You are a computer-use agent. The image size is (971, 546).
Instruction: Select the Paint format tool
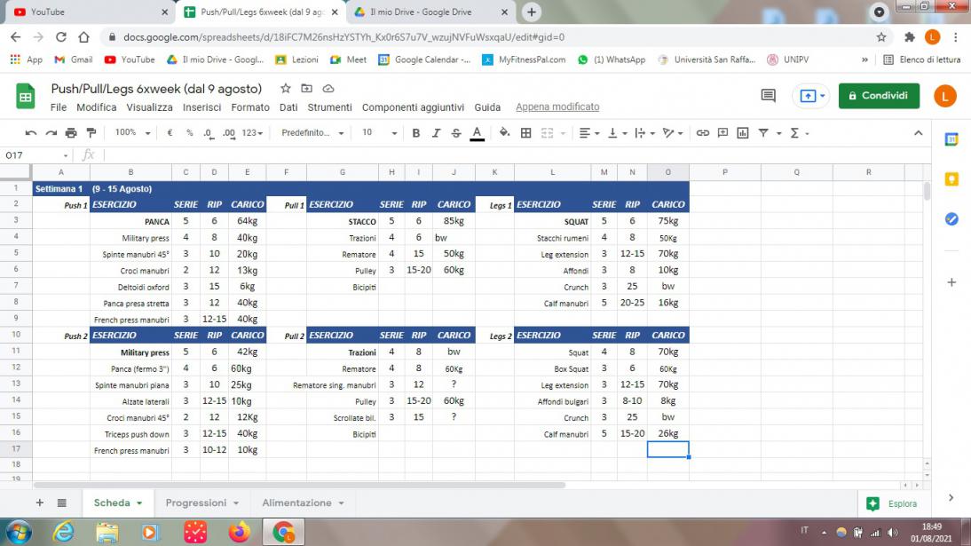(x=91, y=132)
